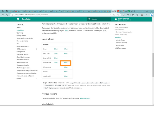
Task: Download the Linux 32 bit binary
Action: click(x=56, y=49)
